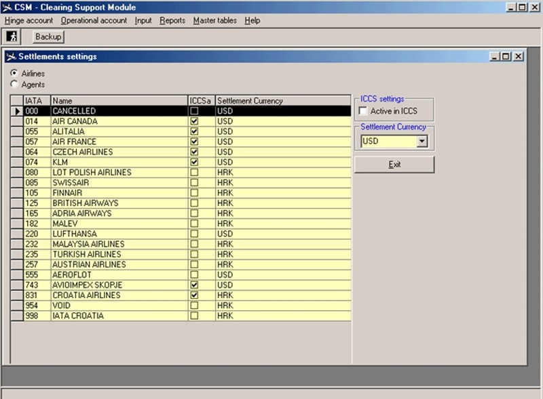Click the HRK currency cell for MALEV

pyautogui.click(x=283, y=224)
